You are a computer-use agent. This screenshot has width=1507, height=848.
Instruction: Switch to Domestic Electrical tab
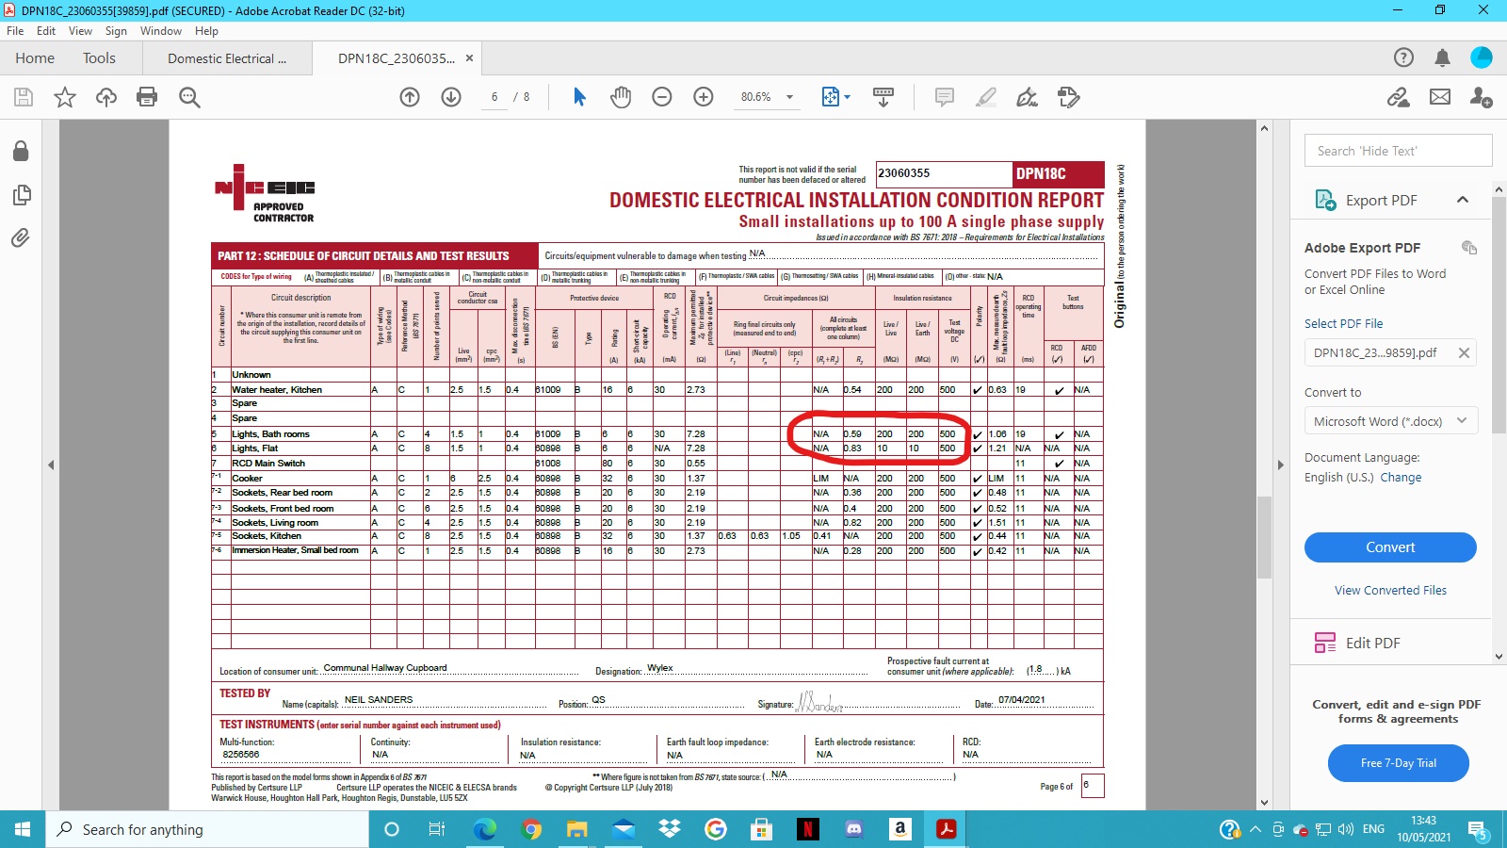click(226, 58)
